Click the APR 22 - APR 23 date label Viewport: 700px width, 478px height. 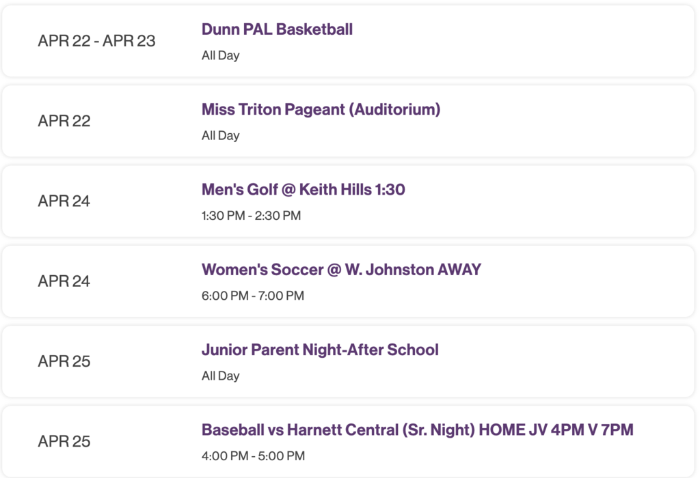click(96, 41)
